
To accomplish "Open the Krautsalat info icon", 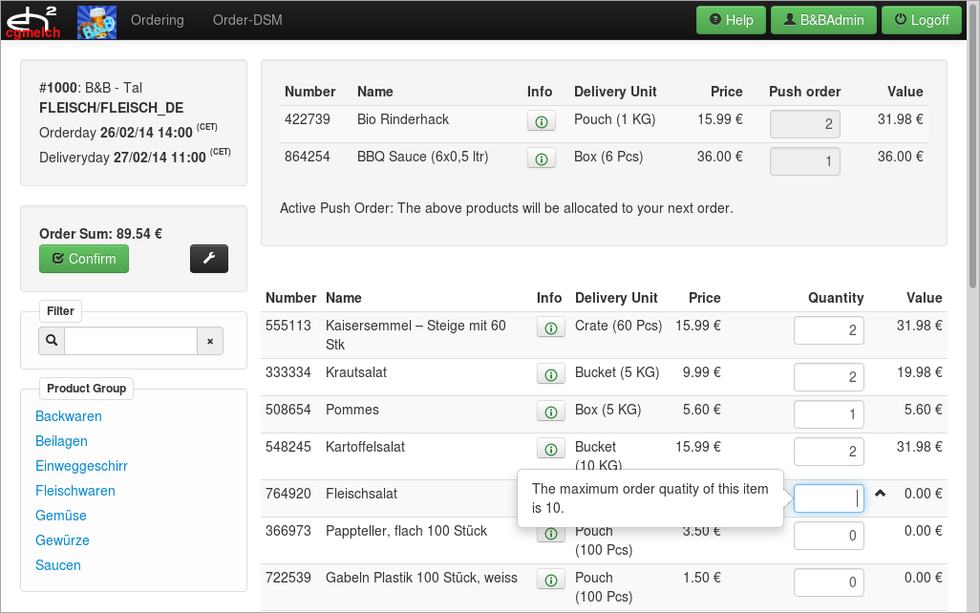I will coord(550,374).
